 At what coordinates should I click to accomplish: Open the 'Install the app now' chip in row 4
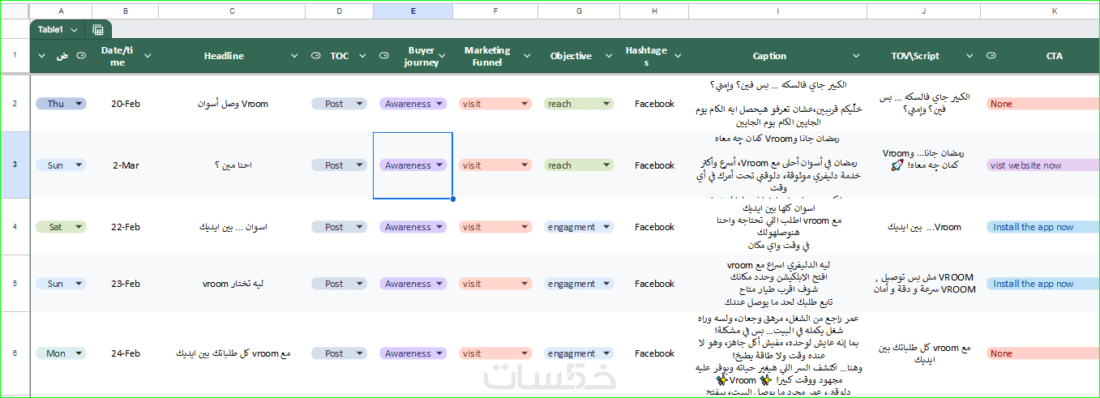tap(1042, 227)
